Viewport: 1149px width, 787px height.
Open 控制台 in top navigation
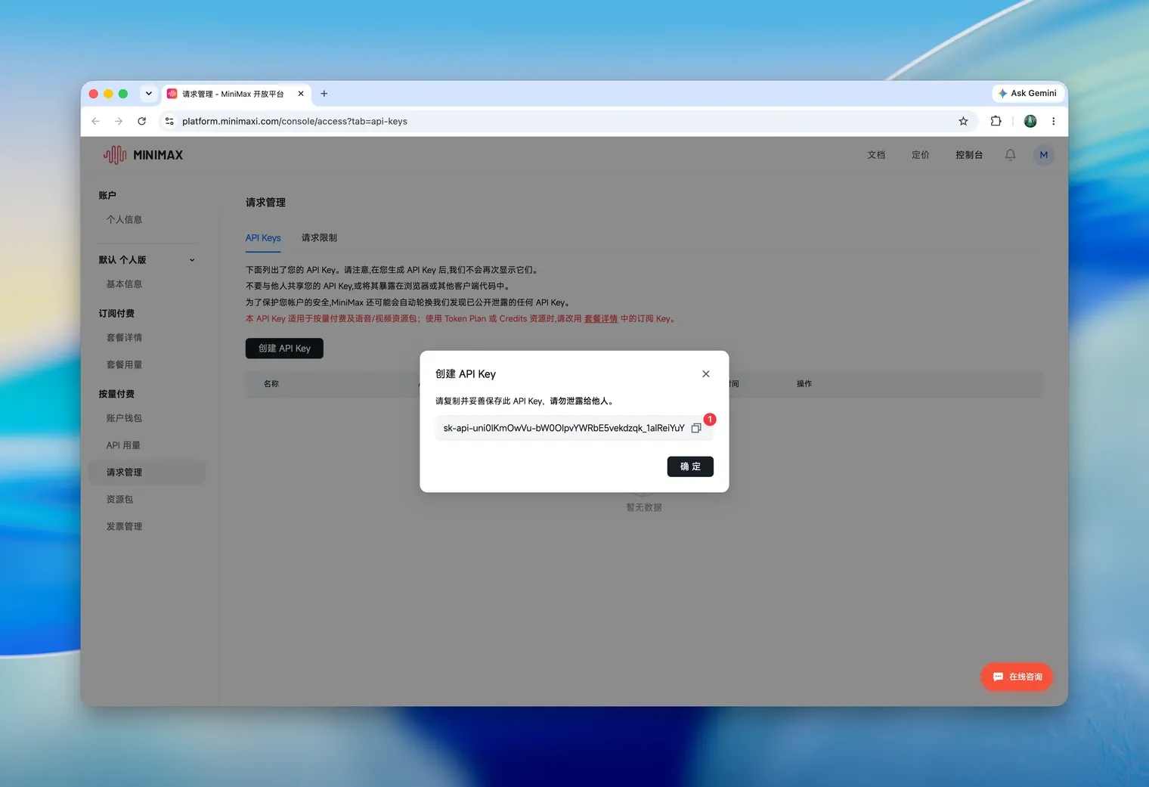pos(969,155)
